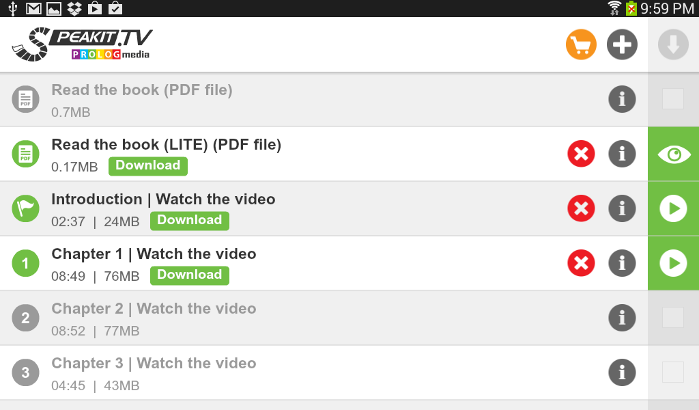Image resolution: width=699 pixels, height=410 pixels.
Task: Tick the checkbox for Read the book (PDF file)
Action: pos(673,99)
